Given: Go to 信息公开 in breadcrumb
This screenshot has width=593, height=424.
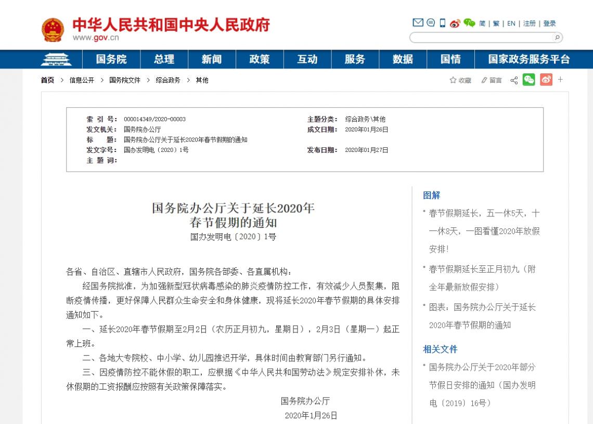Looking at the screenshot, I should tap(82, 80).
